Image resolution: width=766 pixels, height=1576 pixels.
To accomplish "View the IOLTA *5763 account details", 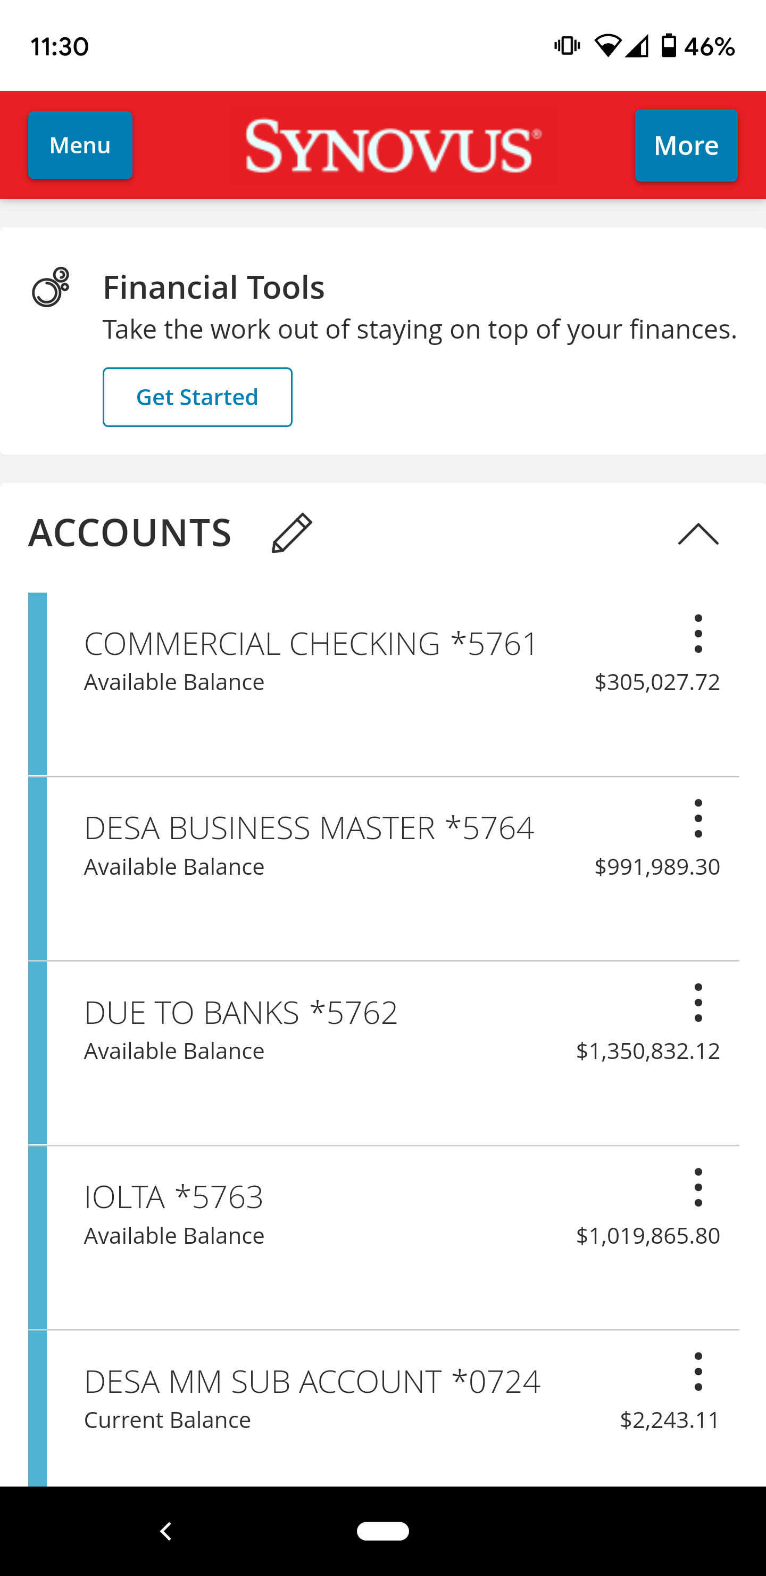I will click(384, 1238).
